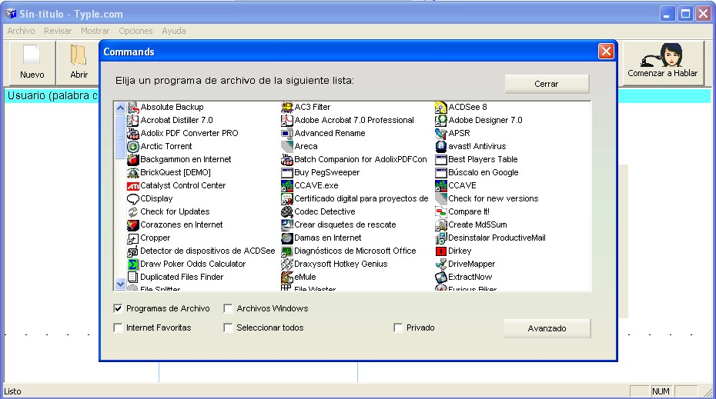Select the CCAVE.exe entry
This screenshot has height=399, width=716.
coord(316,185)
